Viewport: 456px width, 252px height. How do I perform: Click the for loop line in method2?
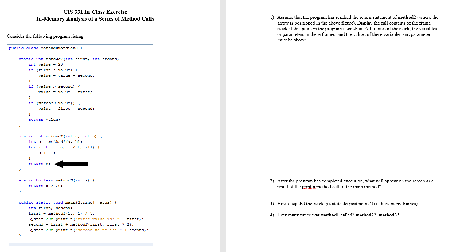tap(64, 147)
